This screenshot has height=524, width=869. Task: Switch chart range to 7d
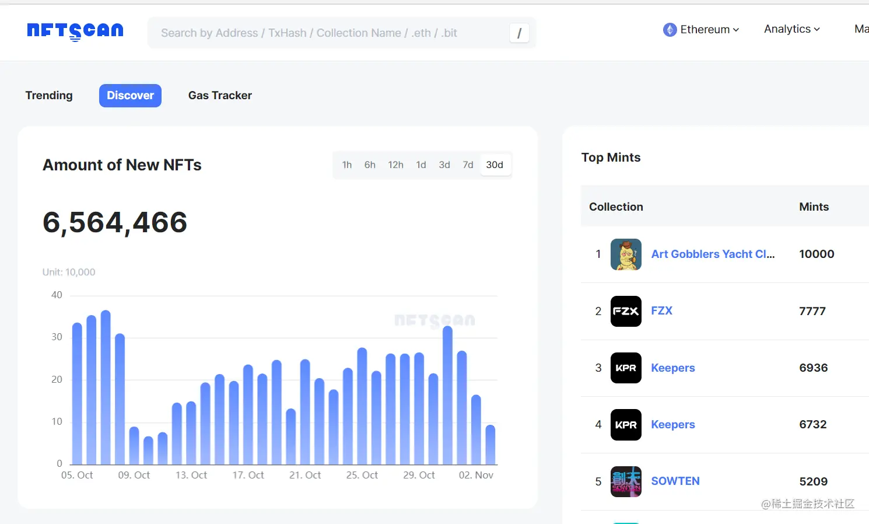[x=468, y=165]
